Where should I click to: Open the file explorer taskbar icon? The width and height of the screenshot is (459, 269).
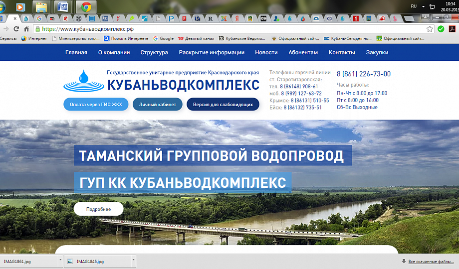pyautogui.click(x=41, y=6)
